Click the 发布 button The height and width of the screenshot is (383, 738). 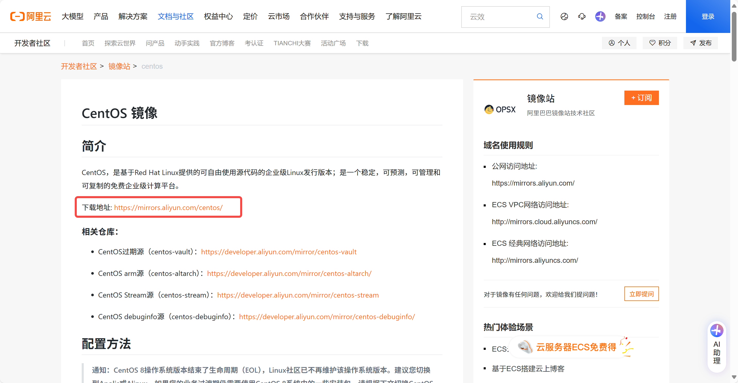pos(700,43)
